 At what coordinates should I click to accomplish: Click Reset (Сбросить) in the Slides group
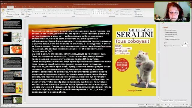click(29, 12)
